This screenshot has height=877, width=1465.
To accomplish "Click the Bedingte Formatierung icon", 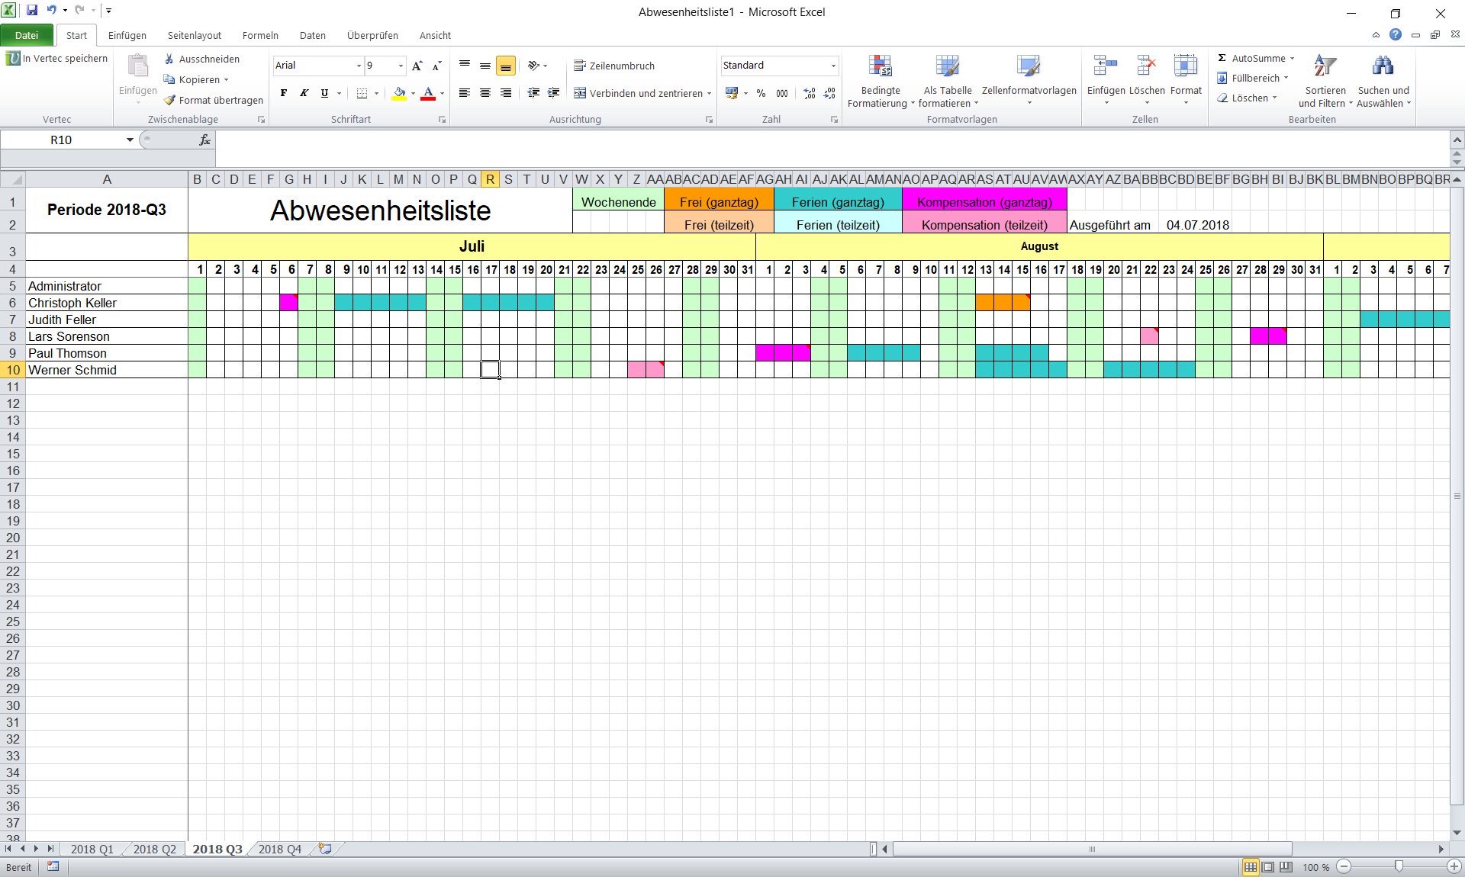I will [880, 67].
